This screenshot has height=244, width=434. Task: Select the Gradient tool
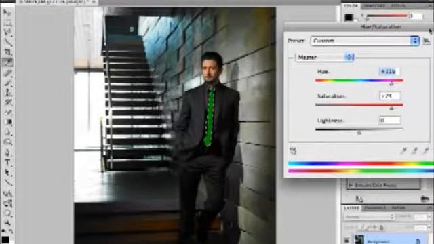[x=7, y=122]
